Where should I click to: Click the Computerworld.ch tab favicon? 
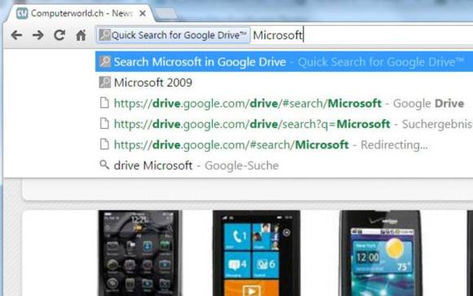pyautogui.click(x=22, y=13)
